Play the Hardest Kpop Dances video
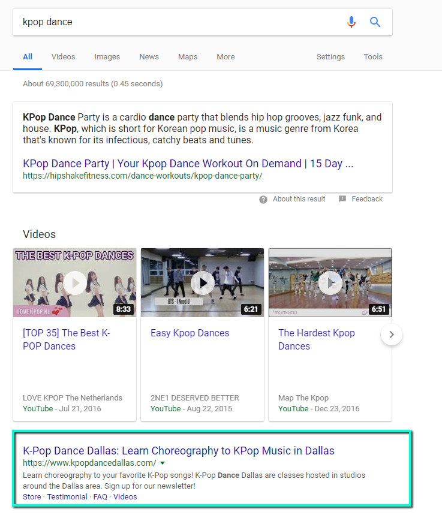The image size is (442, 515). click(330, 283)
